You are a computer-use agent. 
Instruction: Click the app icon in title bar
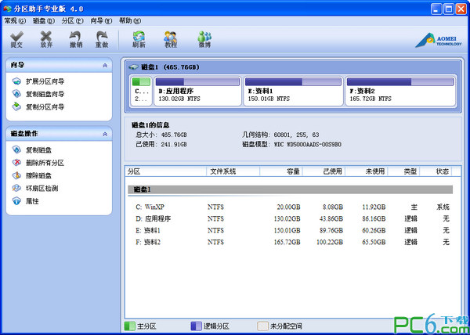(7, 9)
